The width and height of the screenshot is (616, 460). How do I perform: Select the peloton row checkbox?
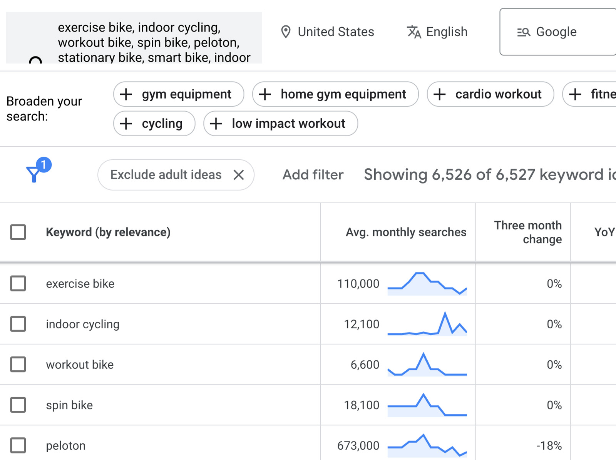18,445
